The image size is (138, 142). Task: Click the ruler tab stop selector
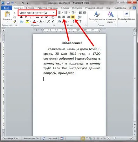pyautogui.click(x=4, y=30)
